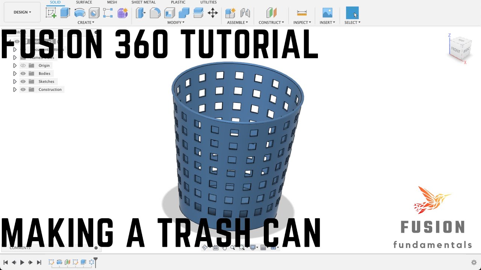Expand the Bodies folder
Viewport: 481px width, 270px height.
15,73
